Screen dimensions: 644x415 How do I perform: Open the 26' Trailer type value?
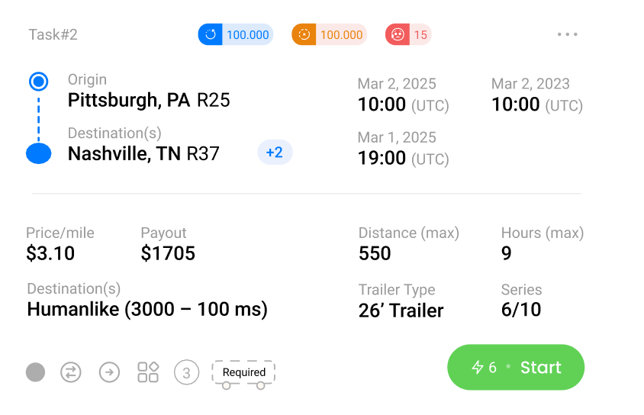point(401,310)
